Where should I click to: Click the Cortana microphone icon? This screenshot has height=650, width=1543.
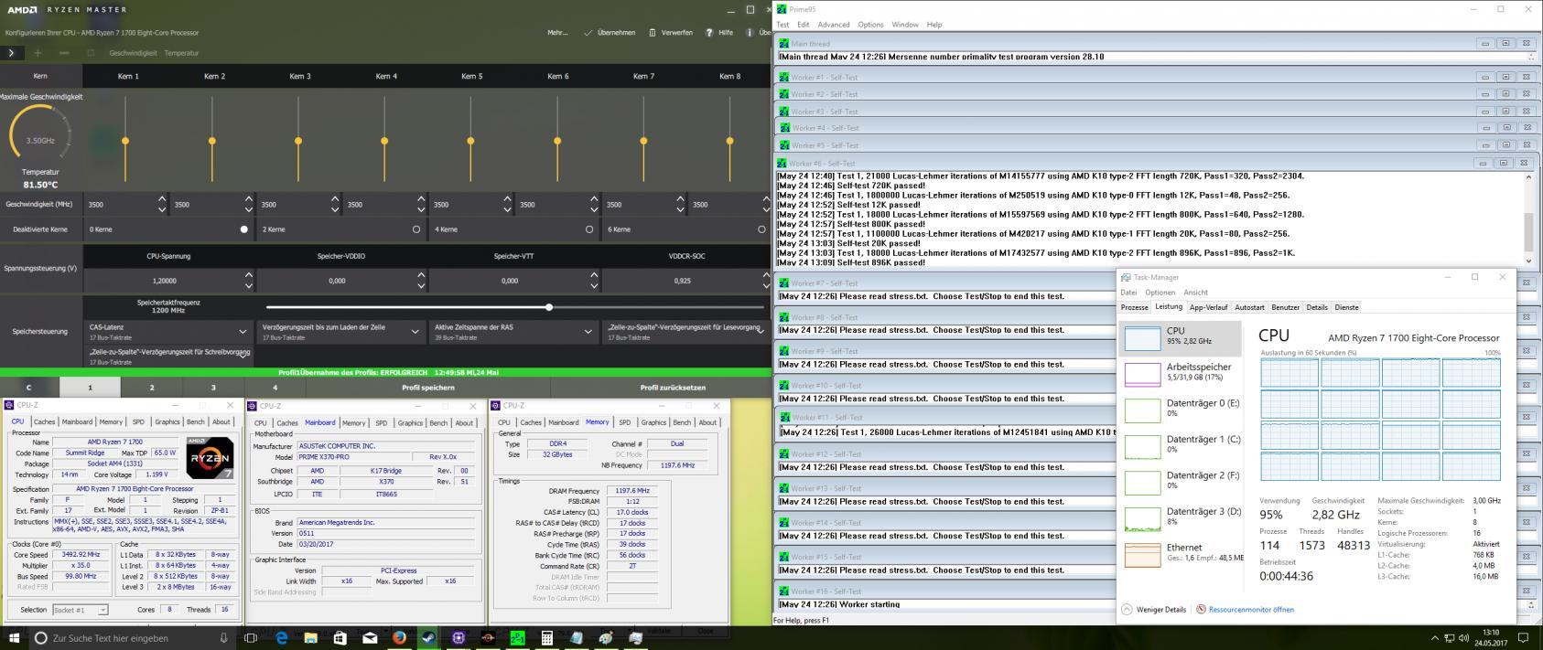pos(223,637)
